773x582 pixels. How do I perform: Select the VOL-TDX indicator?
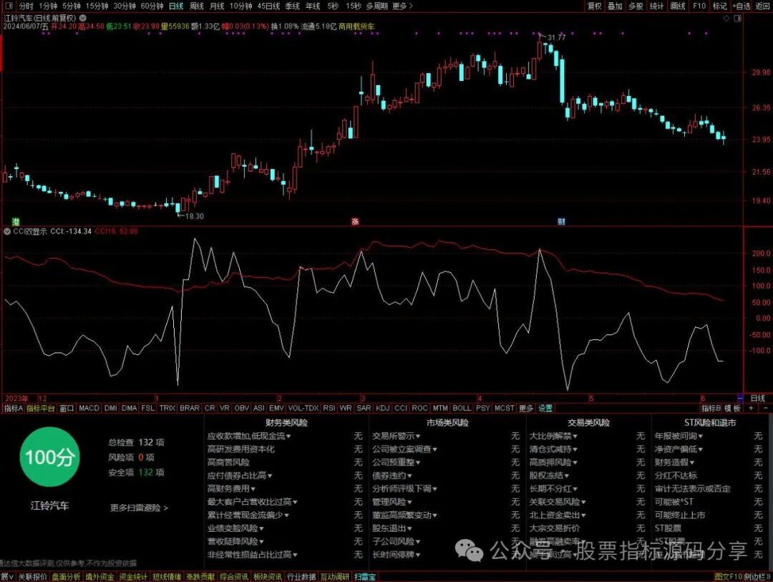point(303,408)
